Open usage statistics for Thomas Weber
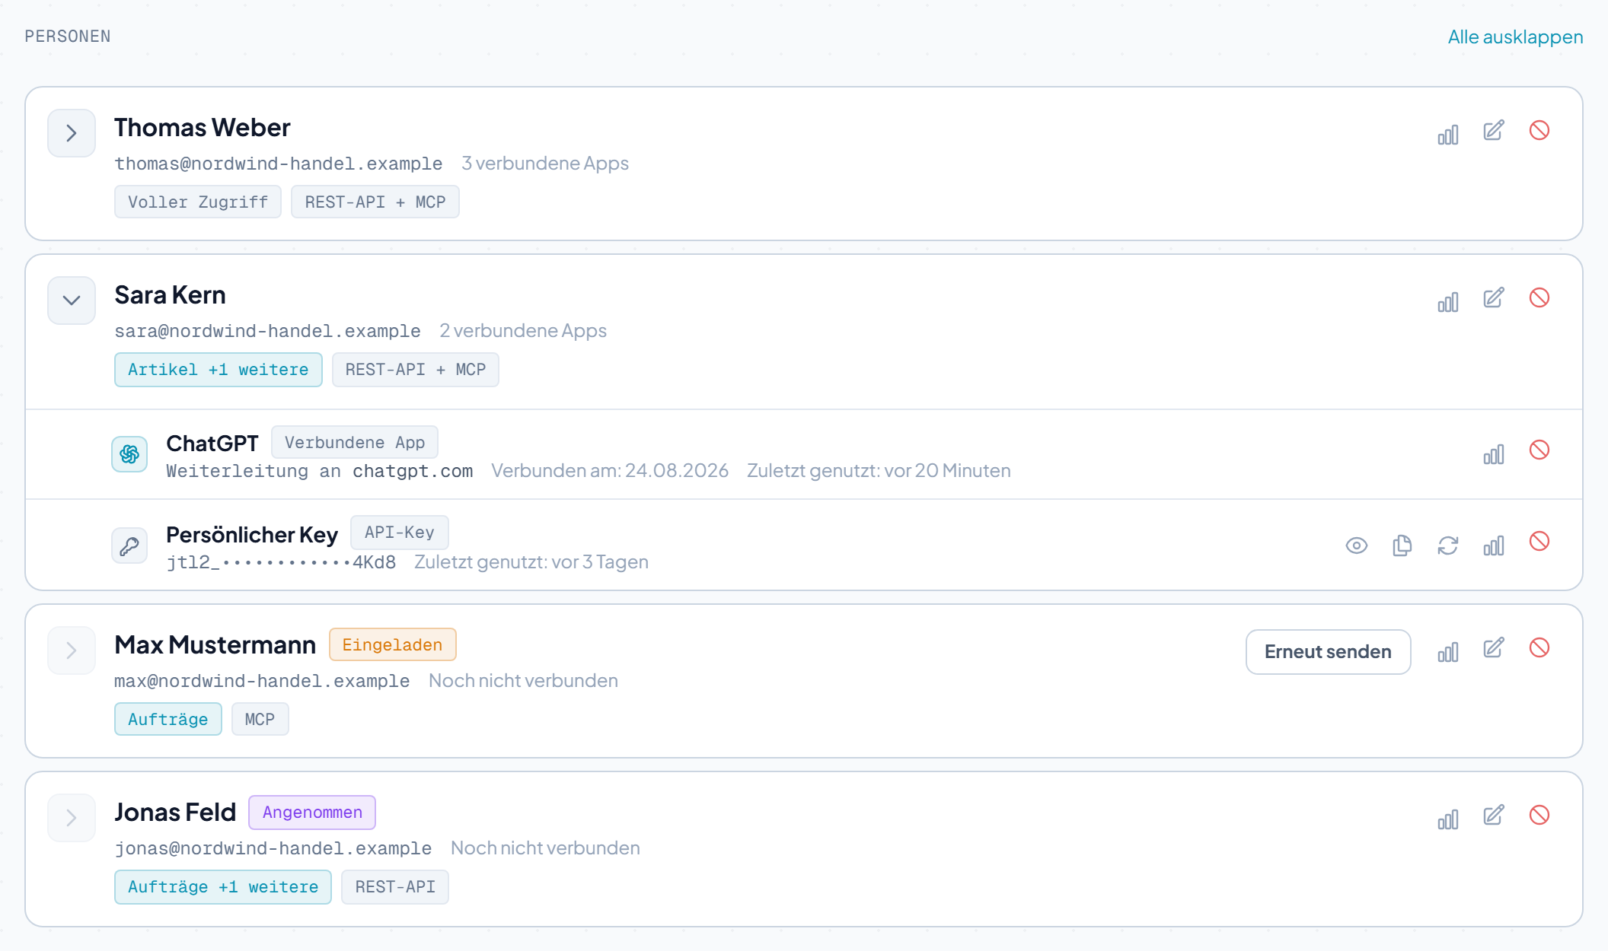Image resolution: width=1608 pixels, height=951 pixels. 1447,134
